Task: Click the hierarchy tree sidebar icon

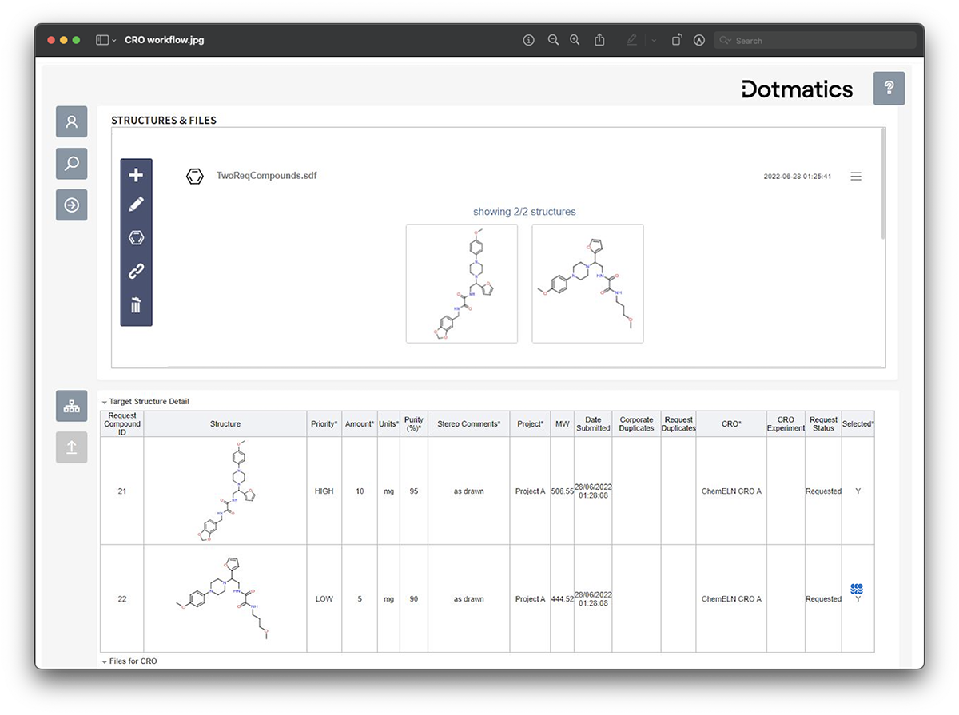Action: [71, 406]
